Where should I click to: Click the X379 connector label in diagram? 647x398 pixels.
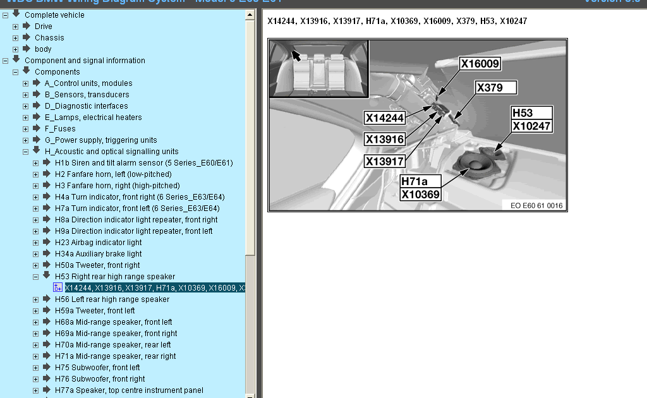pos(496,87)
